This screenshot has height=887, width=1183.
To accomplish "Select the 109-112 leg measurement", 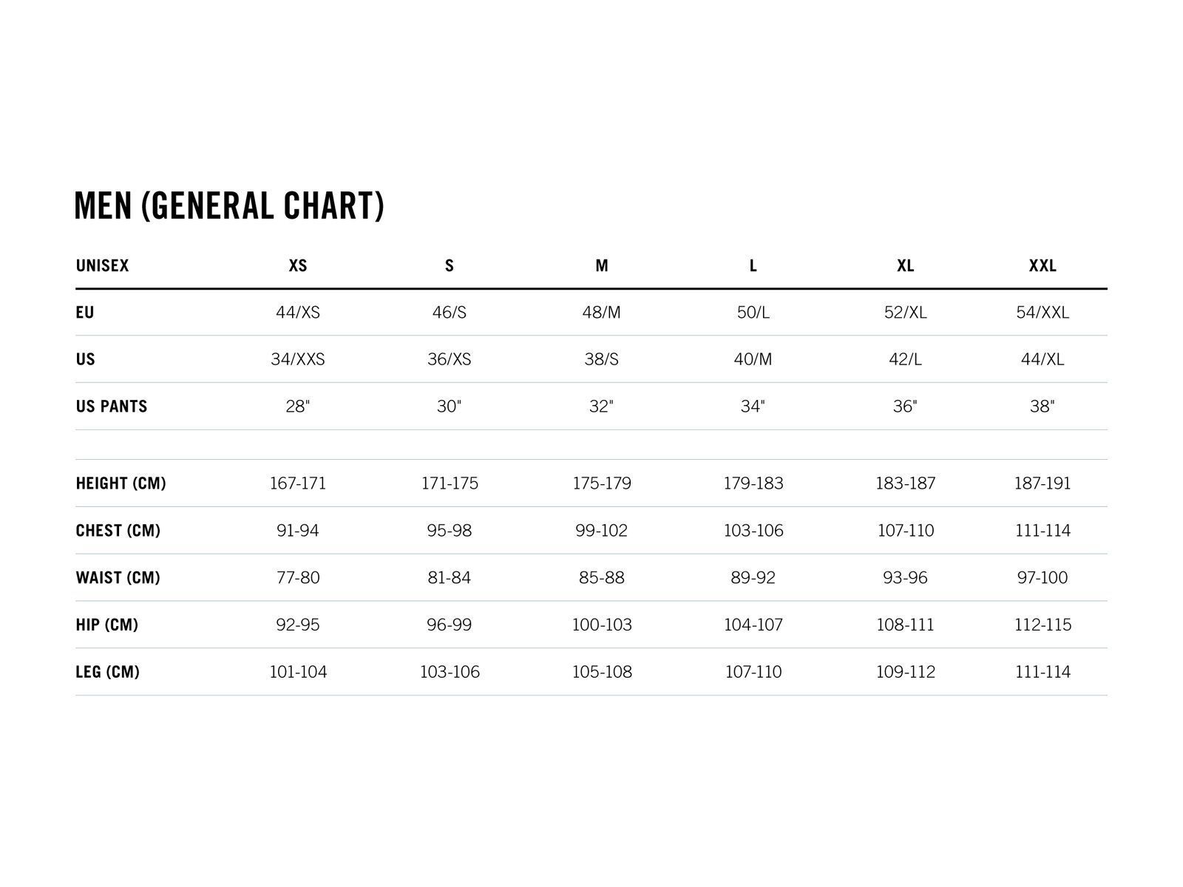I will pyautogui.click(x=905, y=672).
